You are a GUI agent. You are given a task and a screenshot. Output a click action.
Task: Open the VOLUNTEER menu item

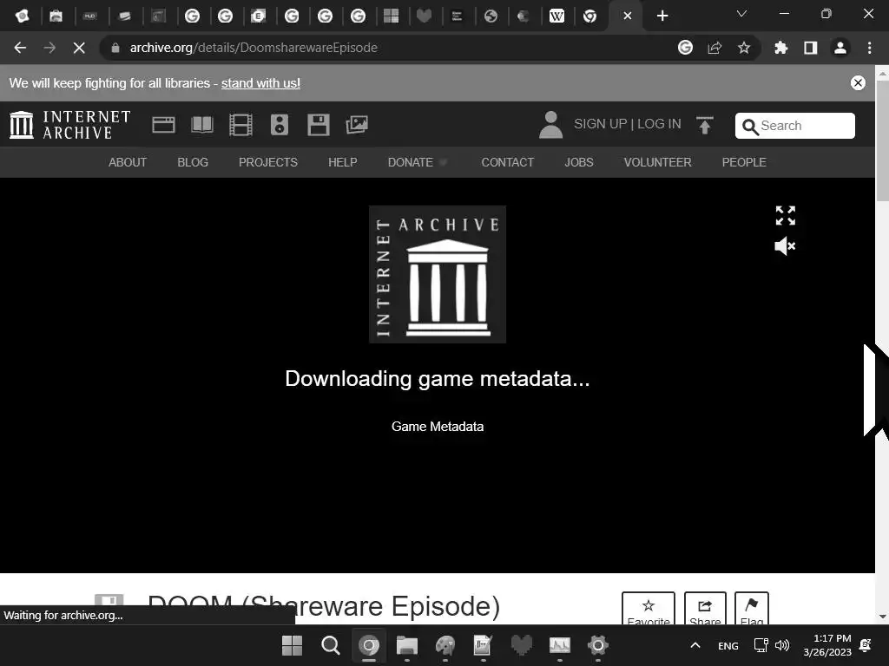[x=658, y=162]
